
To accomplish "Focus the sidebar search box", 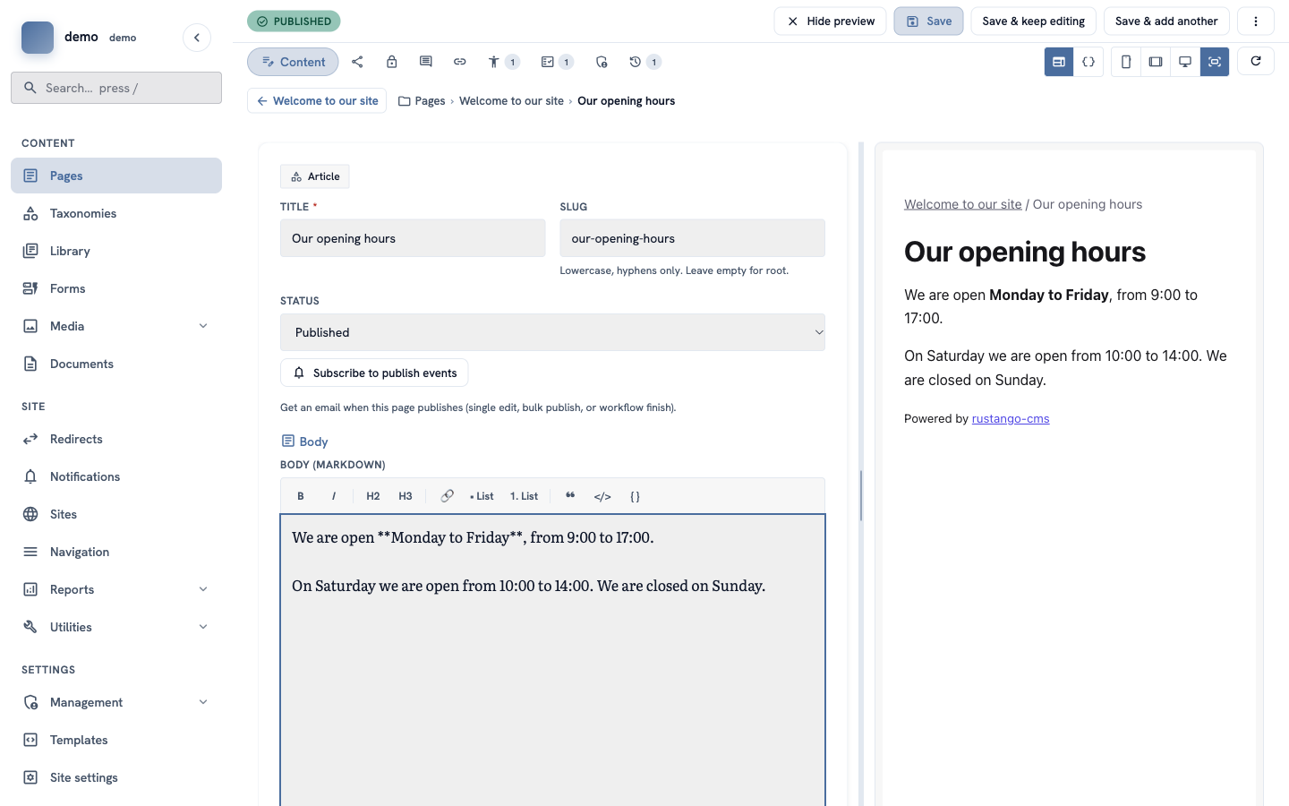I will pos(116,88).
